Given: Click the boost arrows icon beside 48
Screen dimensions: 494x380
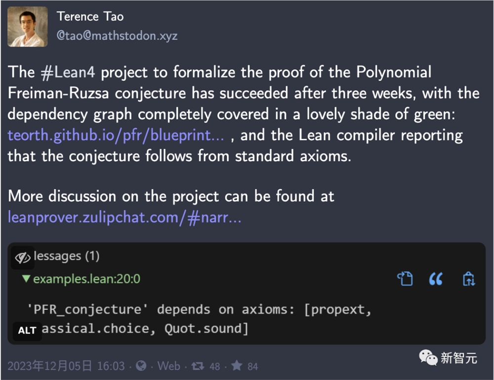Looking at the screenshot, I should coord(198,366).
